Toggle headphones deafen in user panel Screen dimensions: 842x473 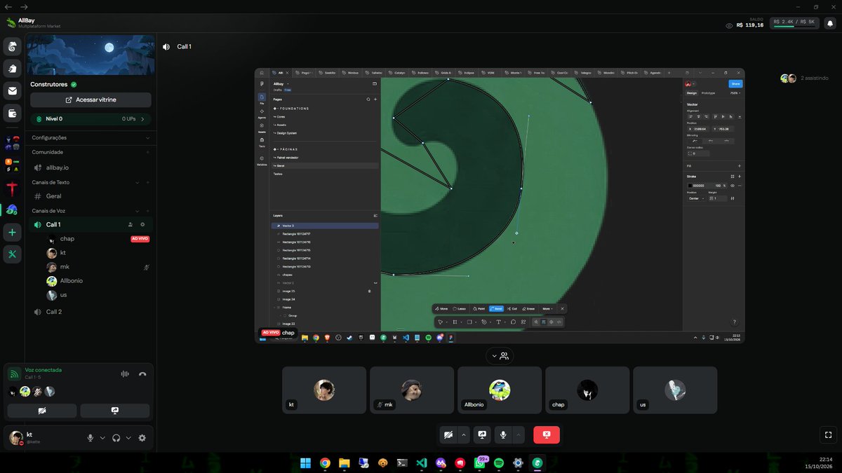point(116,438)
